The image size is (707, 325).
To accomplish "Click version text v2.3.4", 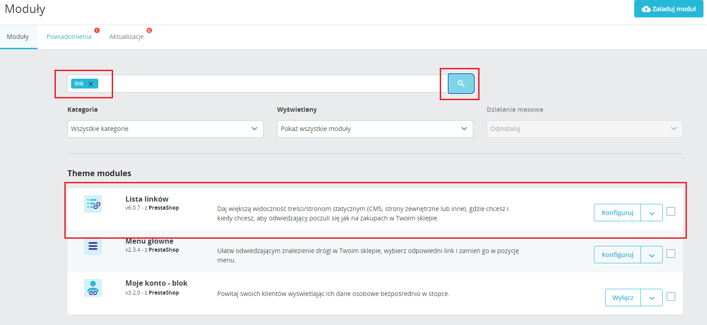I will [x=133, y=250].
